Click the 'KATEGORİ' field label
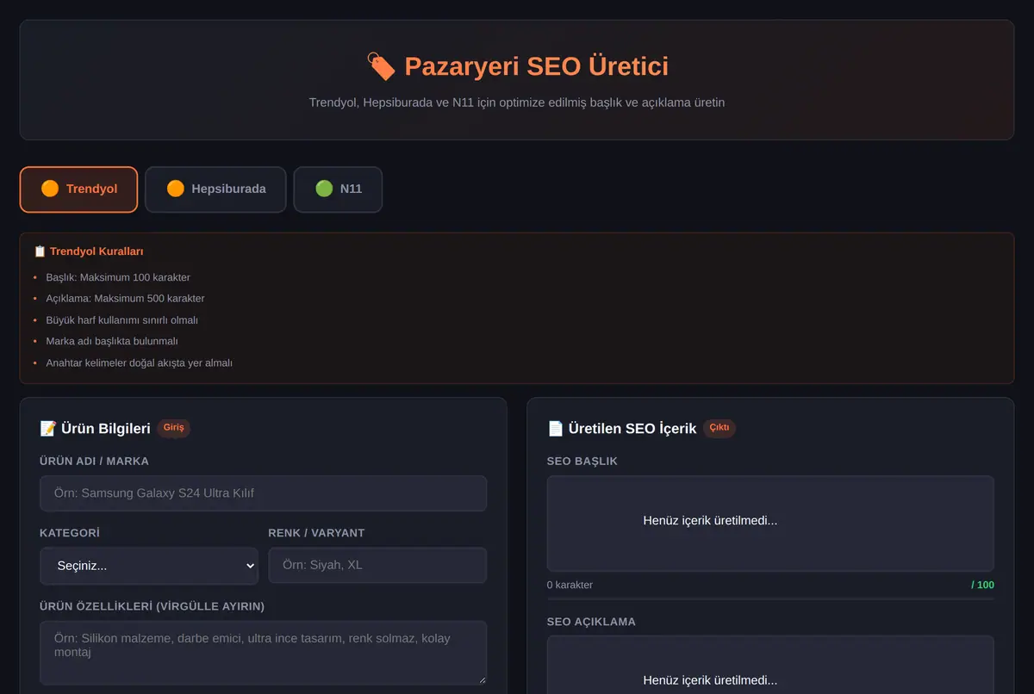This screenshot has width=1034, height=694. pos(70,533)
